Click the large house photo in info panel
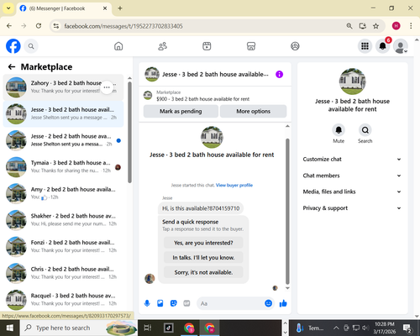The height and width of the screenshot is (336, 420). pos(352,81)
